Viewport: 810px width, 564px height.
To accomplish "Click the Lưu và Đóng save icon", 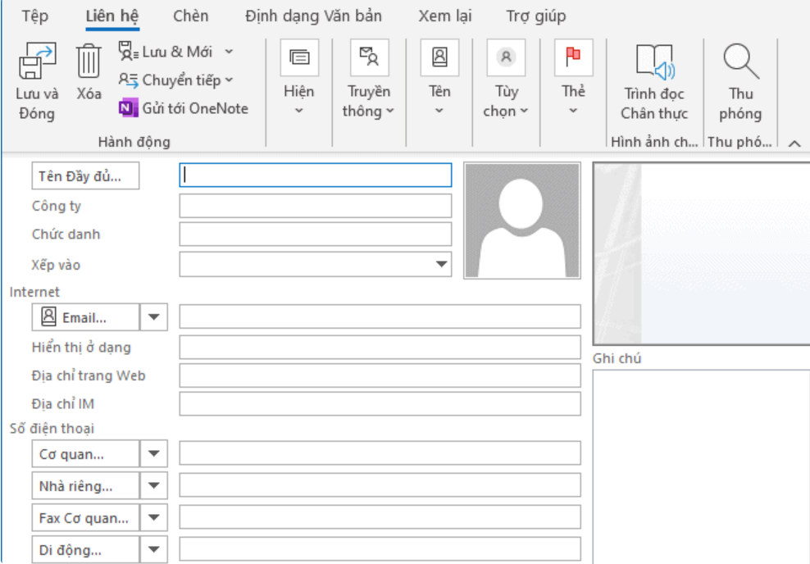I will (37, 61).
